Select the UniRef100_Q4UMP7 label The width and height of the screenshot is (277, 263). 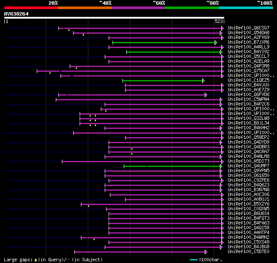(x=248, y=166)
